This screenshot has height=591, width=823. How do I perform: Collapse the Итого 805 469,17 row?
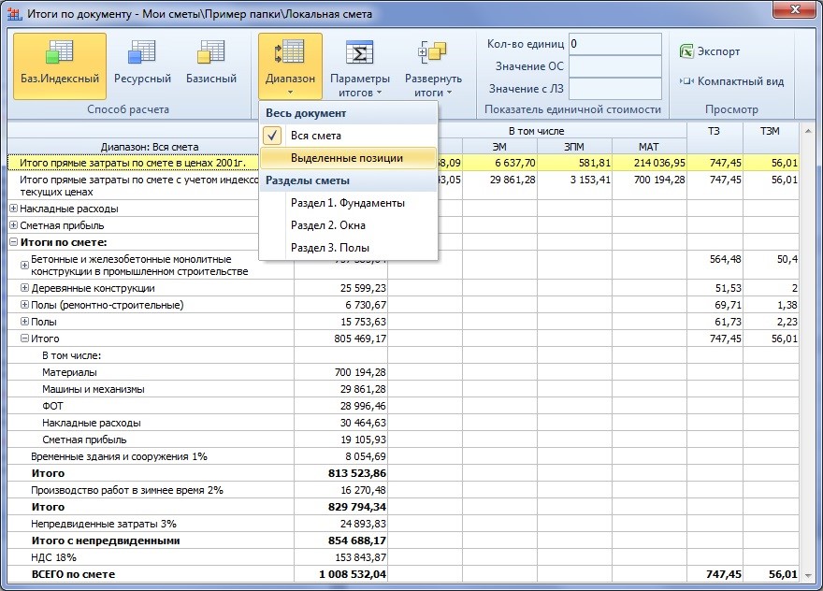(x=24, y=338)
